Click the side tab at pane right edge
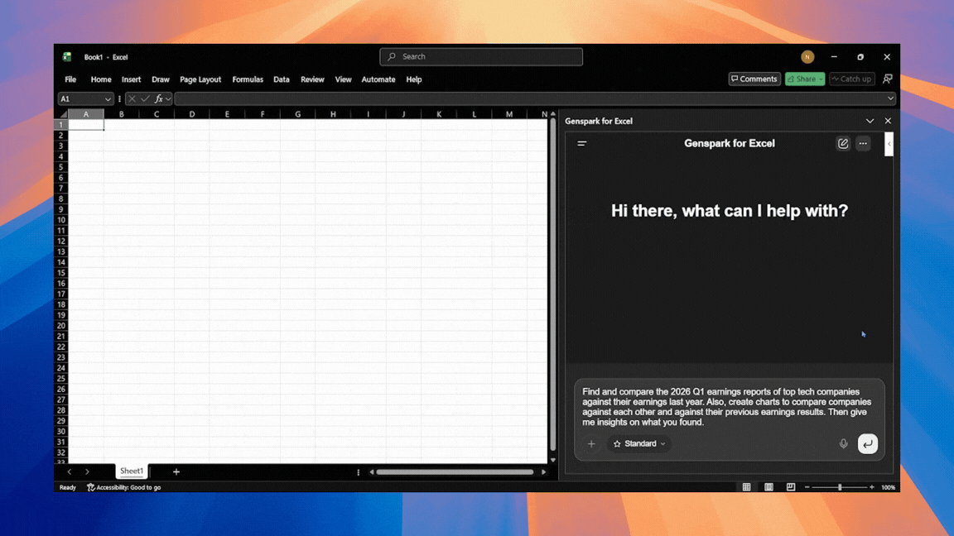The width and height of the screenshot is (954, 536). point(889,144)
